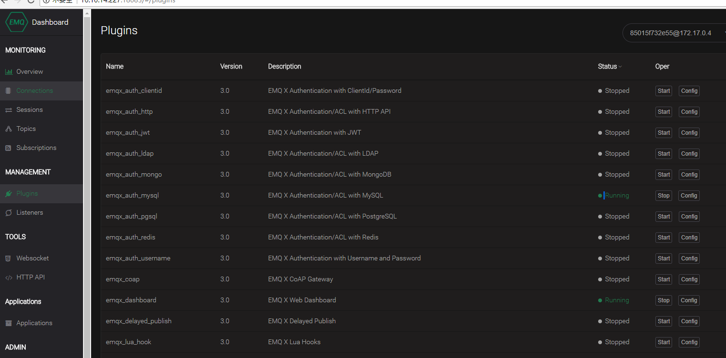Go to the Sessions page

coord(30,110)
